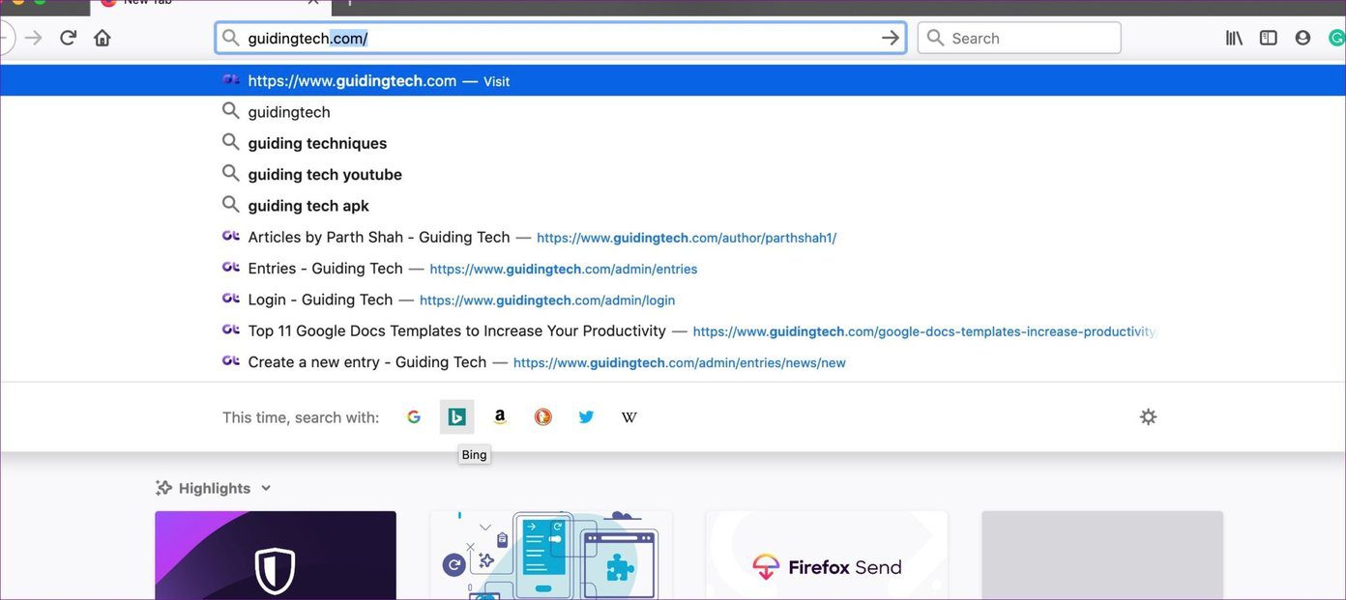Open Top 11 Google Docs Templates entry

673,331
